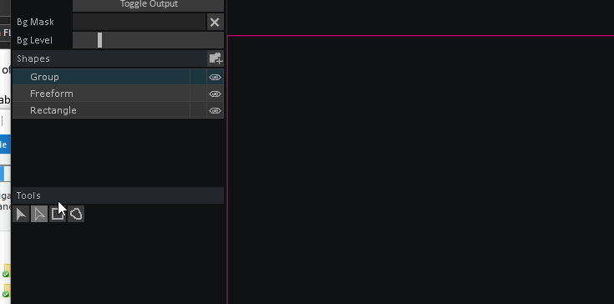Image resolution: width=614 pixels, height=304 pixels.
Task: Adjust the Bg Level slider
Action: tap(149, 40)
